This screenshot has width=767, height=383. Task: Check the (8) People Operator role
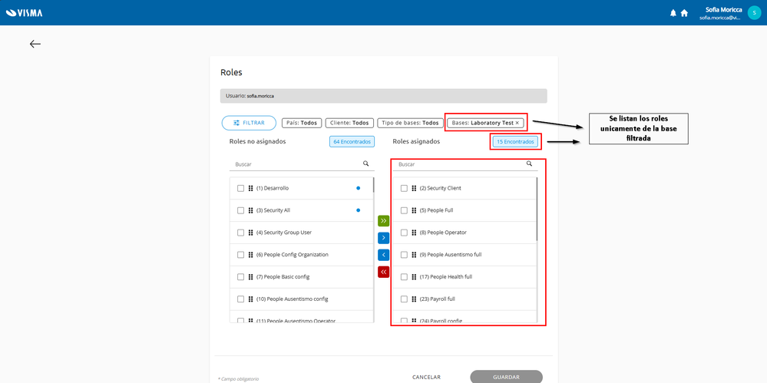pyautogui.click(x=404, y=233)
